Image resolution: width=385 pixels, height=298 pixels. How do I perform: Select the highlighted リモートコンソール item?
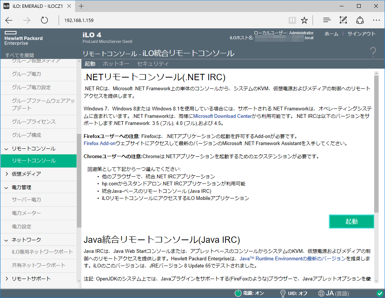38,161
